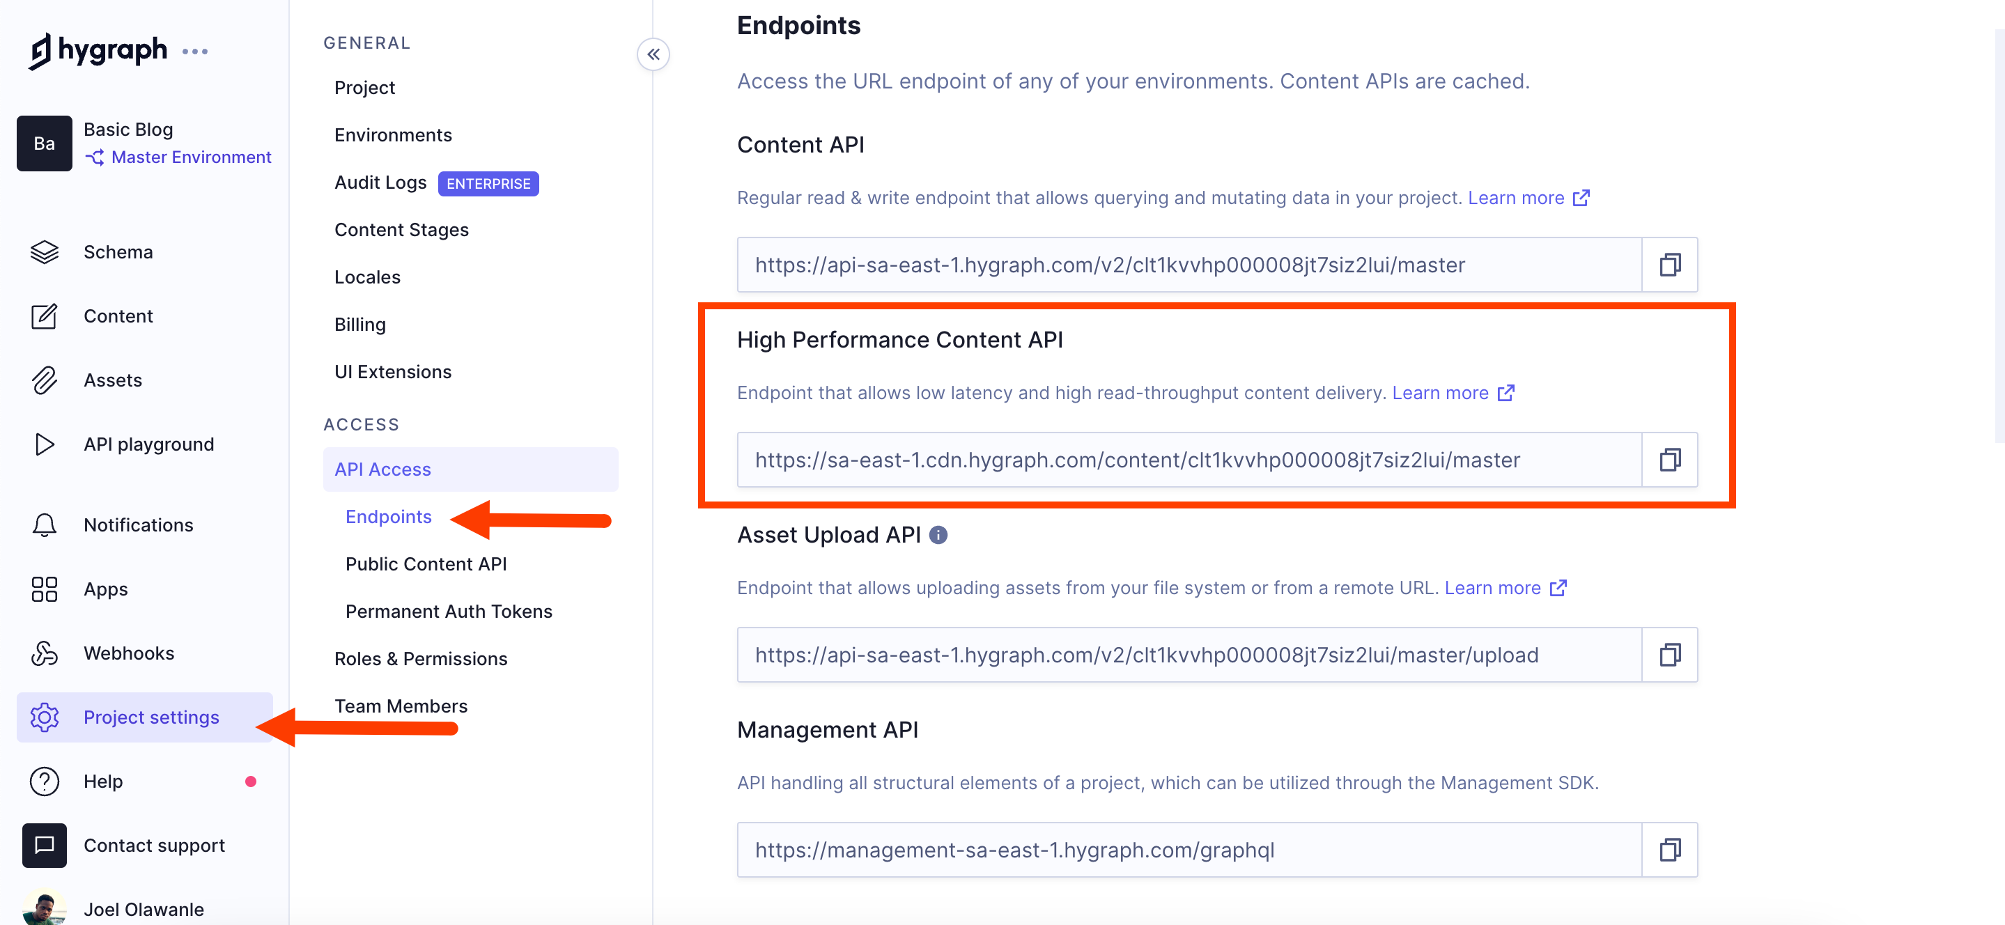
Task: Select Public Content API under API Access
Action: pyautogui.click(x=425, y=563)
